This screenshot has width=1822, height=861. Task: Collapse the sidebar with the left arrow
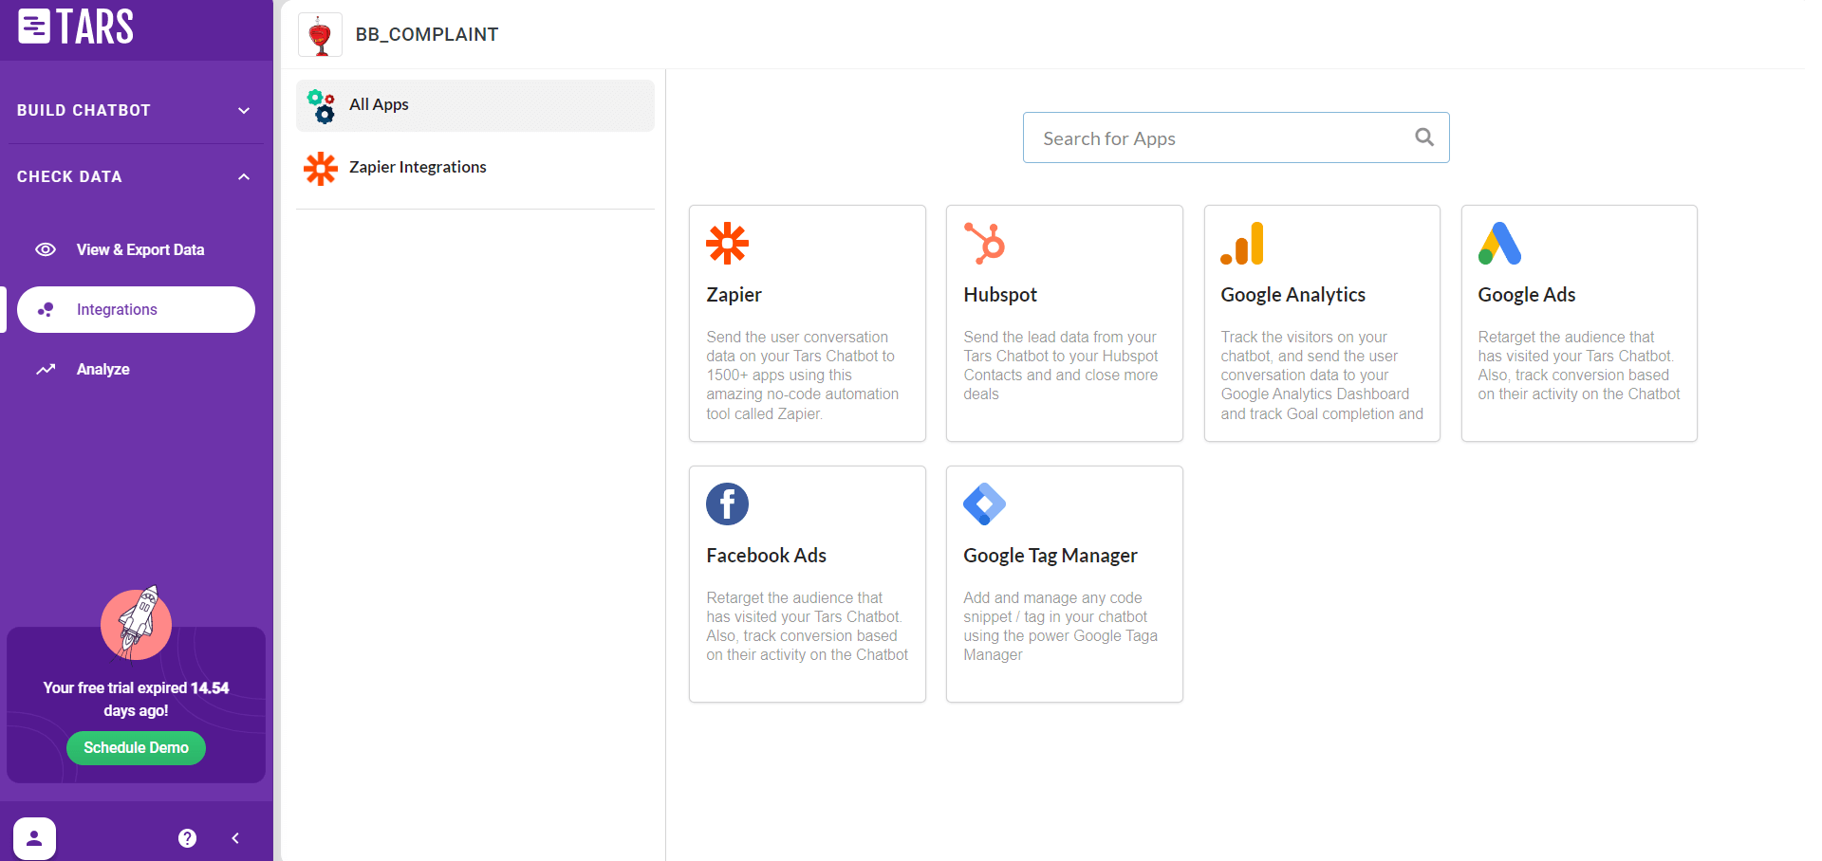(x=235, y=838)
